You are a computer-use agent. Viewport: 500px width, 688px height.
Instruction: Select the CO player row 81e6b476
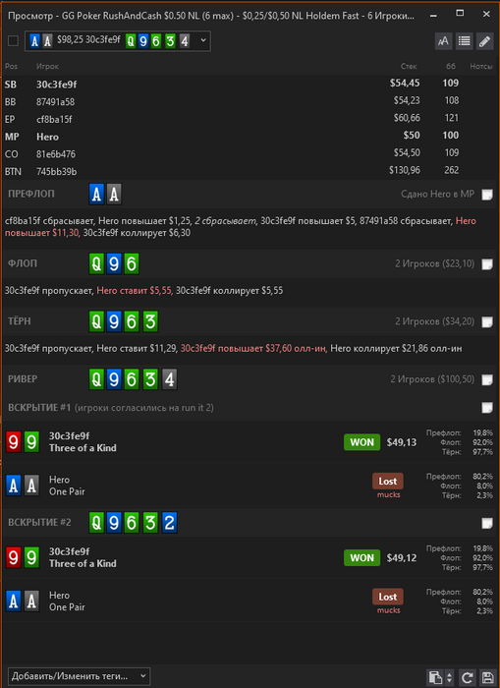[250, 154]
